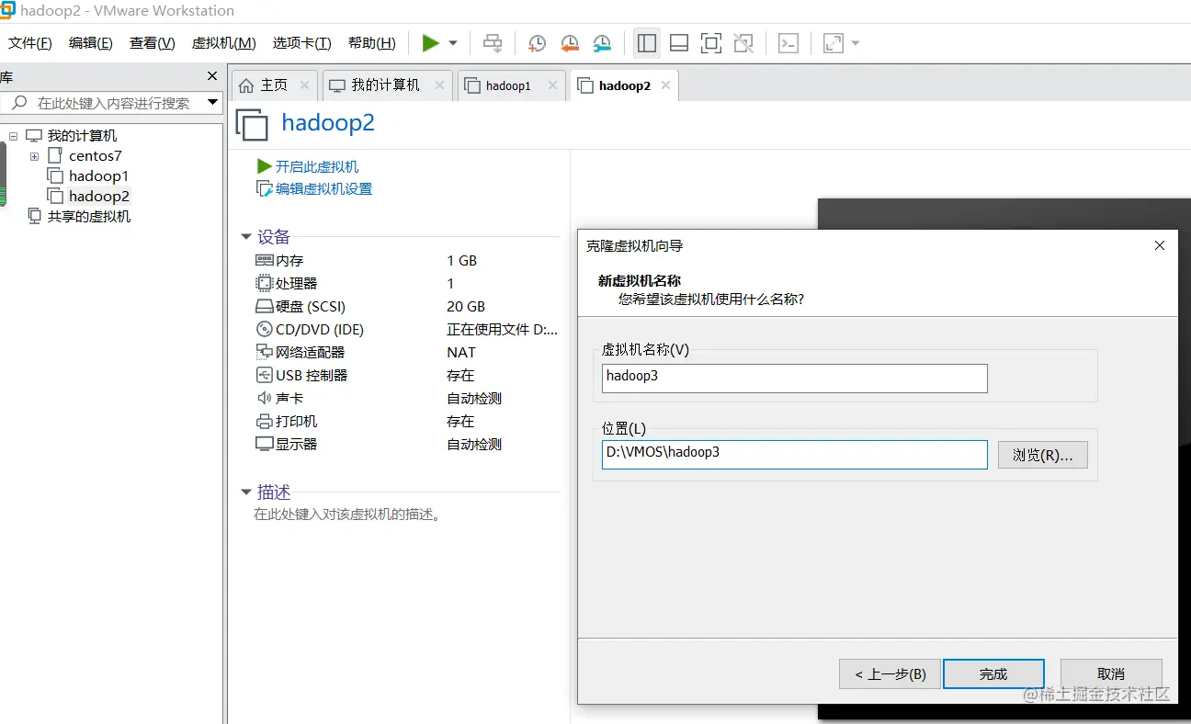Select hadoop2 in the library tree

click(98, 197)
